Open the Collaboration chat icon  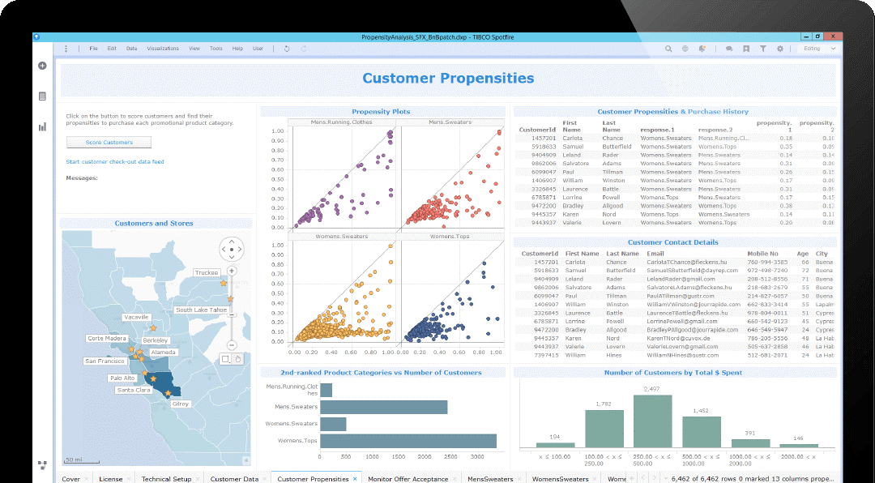pyautogui.click(x=729, y=49)
